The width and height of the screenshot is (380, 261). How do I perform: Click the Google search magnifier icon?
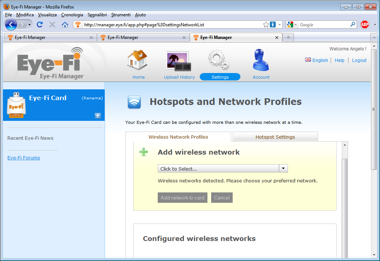pos(353,24)
